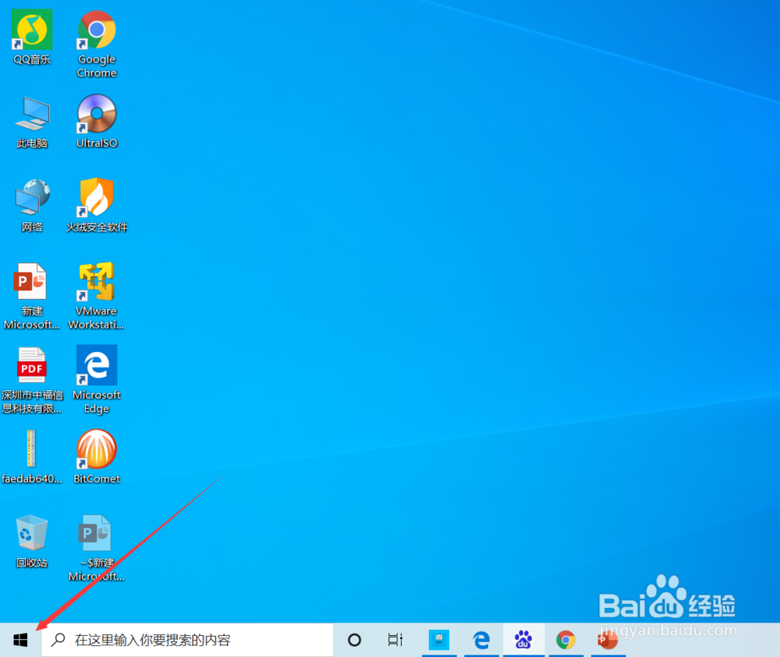Select the BitComet desktop shortcut
This screenshot has width=780, height=657.
97,456
